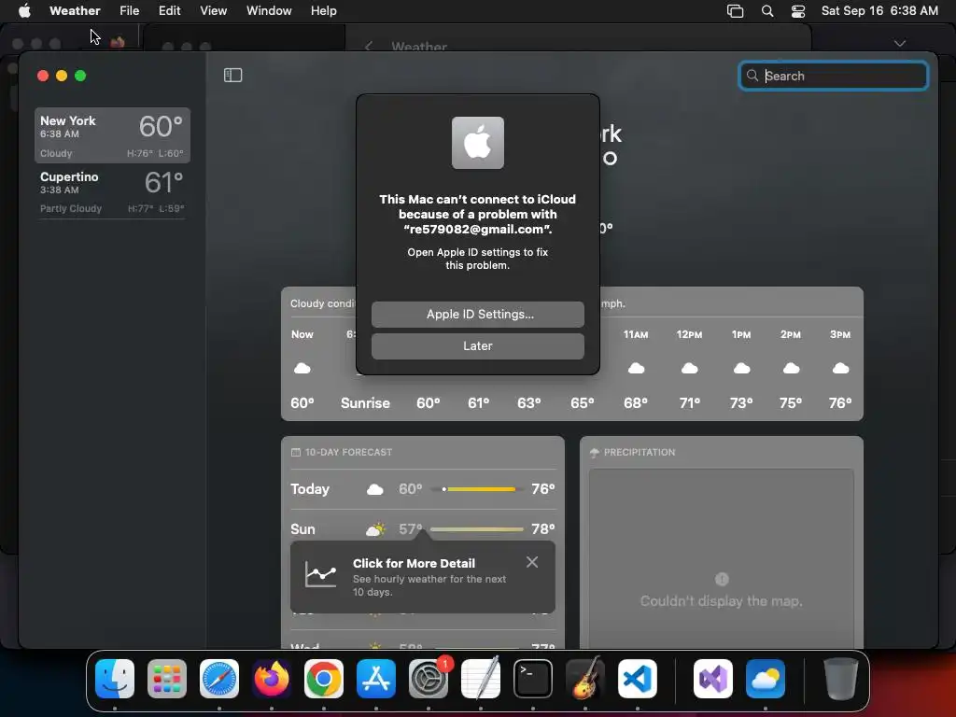
Task: Click the 2PM cloud icon
Action: coord(791,368)
